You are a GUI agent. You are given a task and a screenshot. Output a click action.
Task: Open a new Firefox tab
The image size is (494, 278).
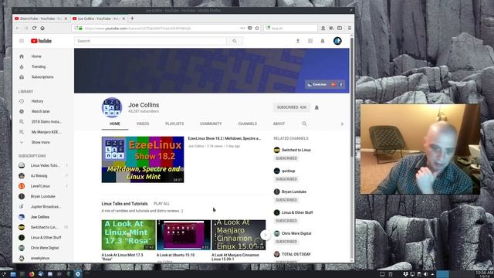coord(132,19)
